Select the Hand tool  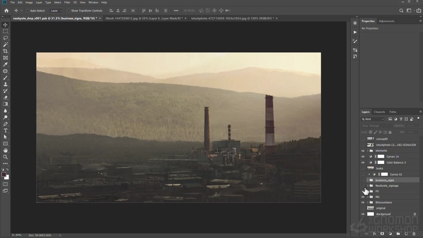pyautogui.click(x=5, y=150)
